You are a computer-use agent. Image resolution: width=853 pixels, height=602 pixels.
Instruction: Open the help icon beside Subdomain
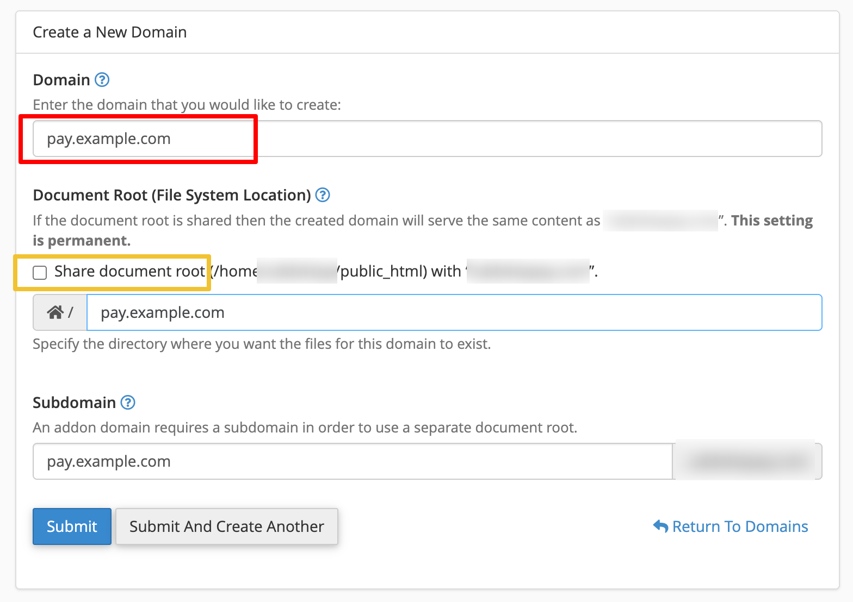pos(128,403)
